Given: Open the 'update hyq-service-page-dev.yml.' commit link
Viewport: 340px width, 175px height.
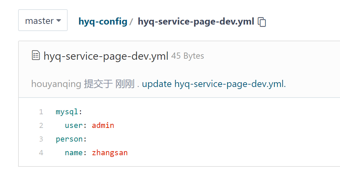Looking at the screenshot, I should pos(214,84).
